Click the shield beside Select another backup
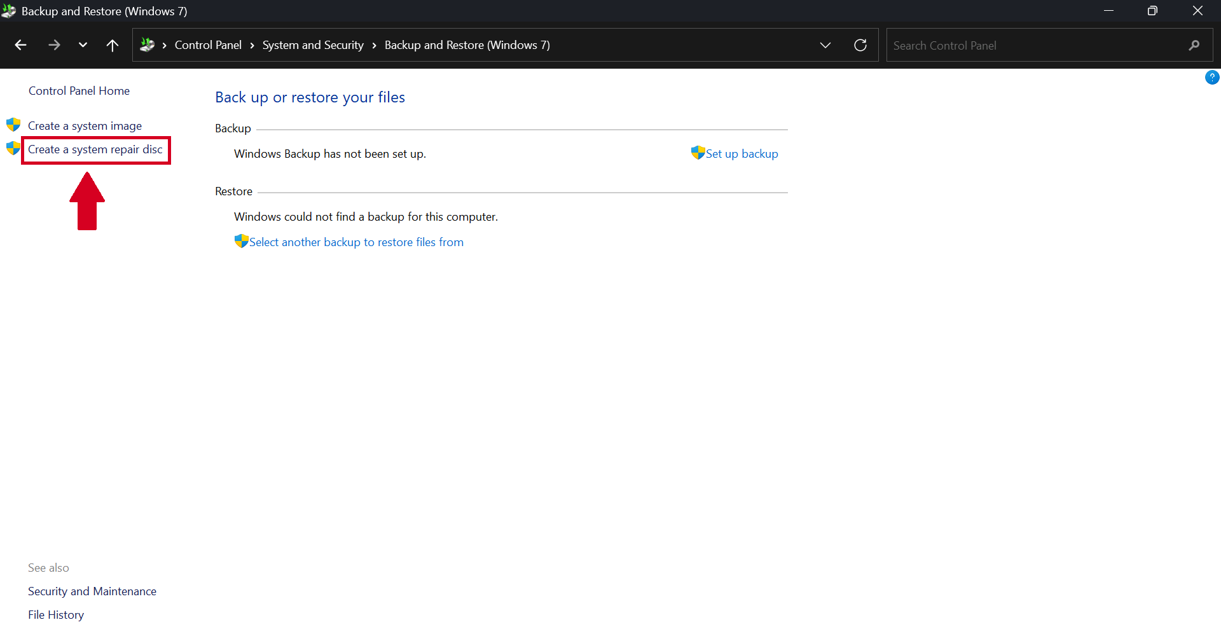 click(x=241, y=241)
